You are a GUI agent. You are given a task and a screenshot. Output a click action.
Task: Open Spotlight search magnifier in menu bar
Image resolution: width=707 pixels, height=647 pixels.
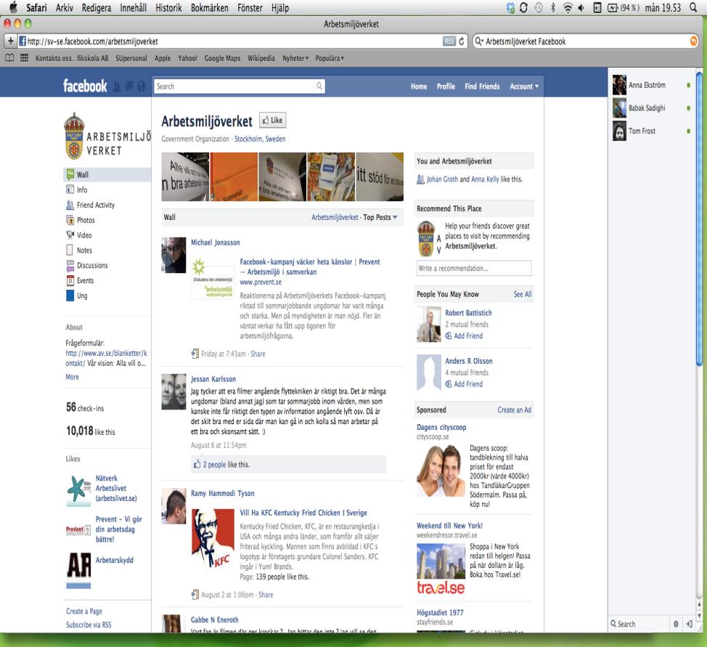693,7
